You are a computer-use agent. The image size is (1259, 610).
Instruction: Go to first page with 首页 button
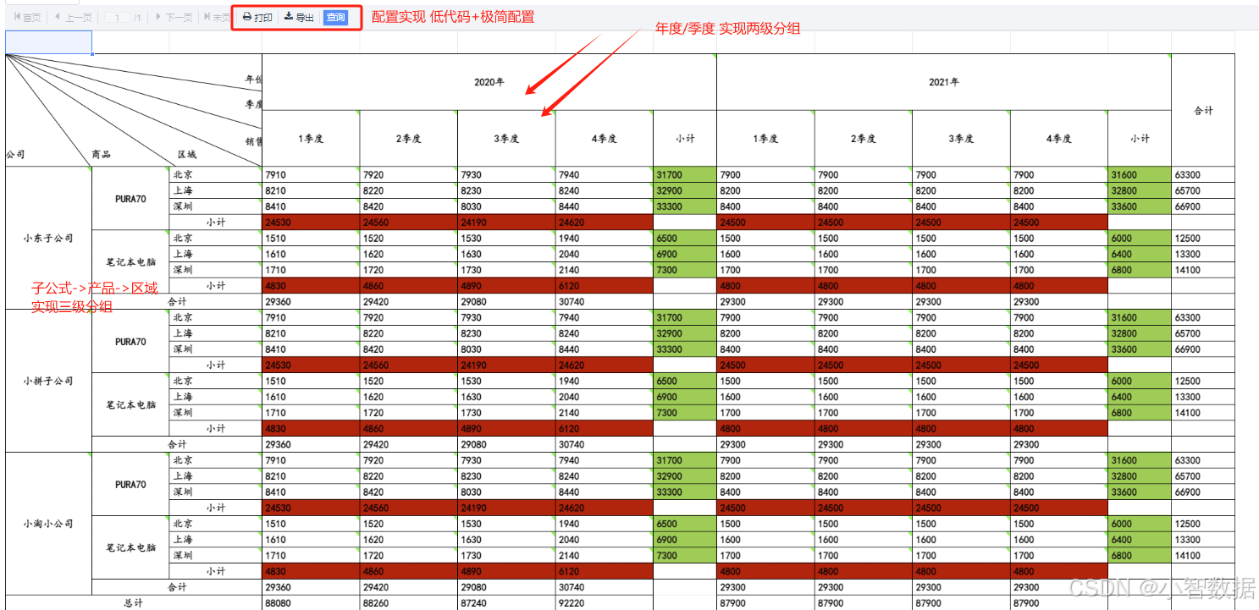coord(28,17)
